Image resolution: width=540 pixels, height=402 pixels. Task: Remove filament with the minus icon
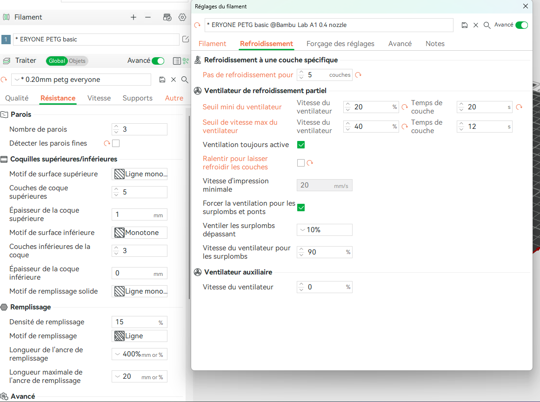(x=148, y=17)
